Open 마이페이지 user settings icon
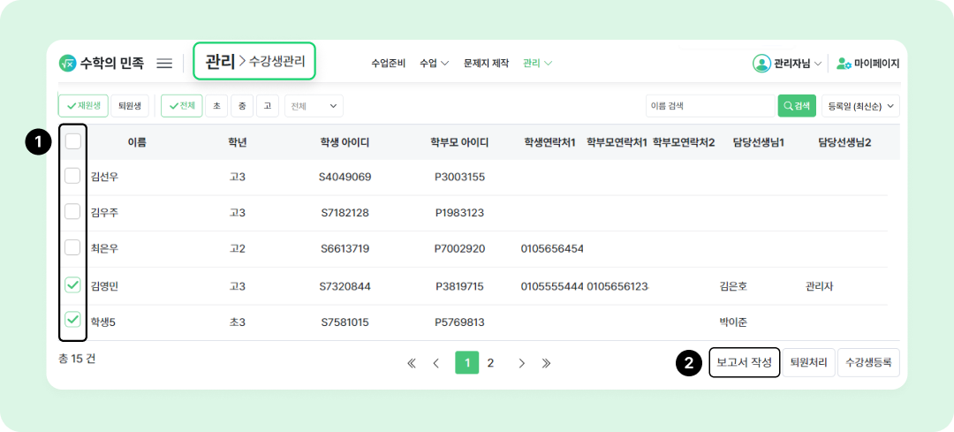954x432 pixels. (844, 64)
